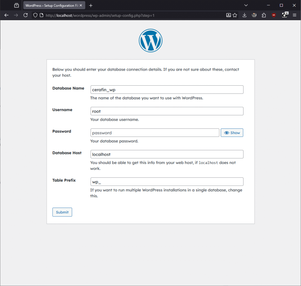The height and width of the screenshot is (286, 301).
Task: Click the Database Name input field
Action: [167, 90]
